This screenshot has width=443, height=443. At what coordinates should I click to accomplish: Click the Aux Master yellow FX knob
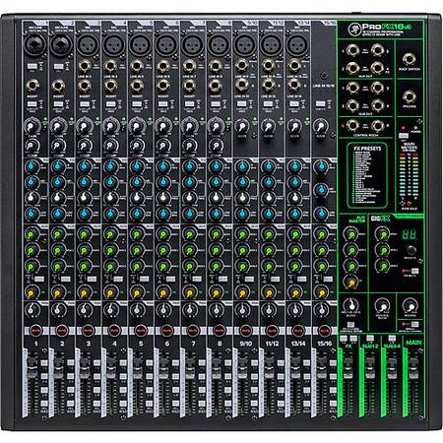click(350, 283)
